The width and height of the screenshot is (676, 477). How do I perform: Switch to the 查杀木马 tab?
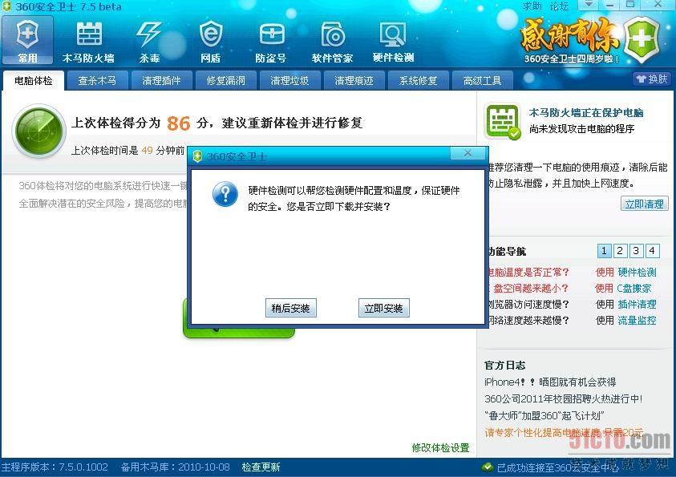pos(97,81)
